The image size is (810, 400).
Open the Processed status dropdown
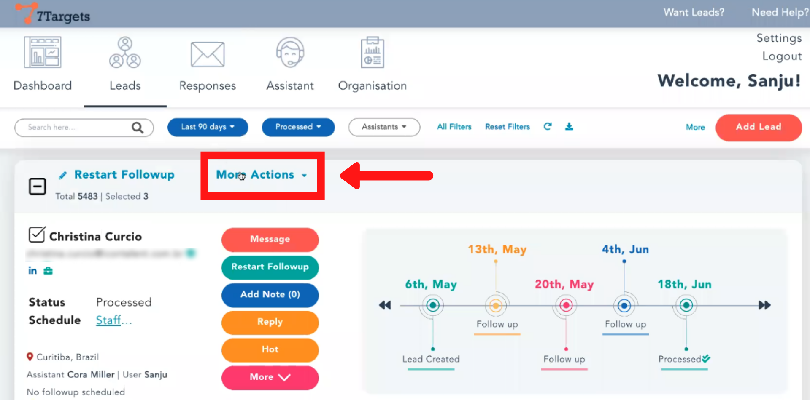point(298,127)
